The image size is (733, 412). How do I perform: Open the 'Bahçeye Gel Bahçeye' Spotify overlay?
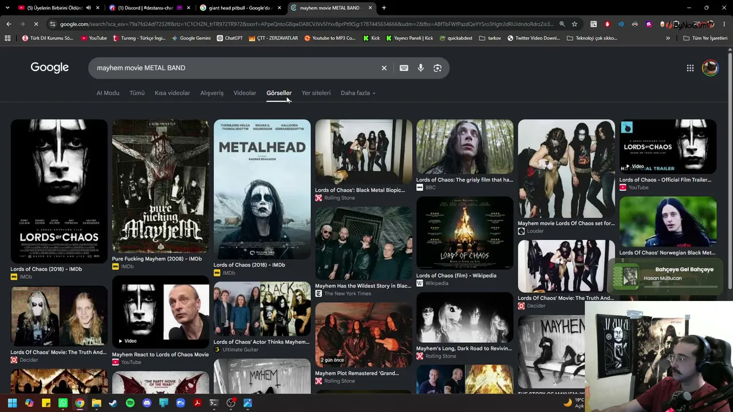coord(666,277)
